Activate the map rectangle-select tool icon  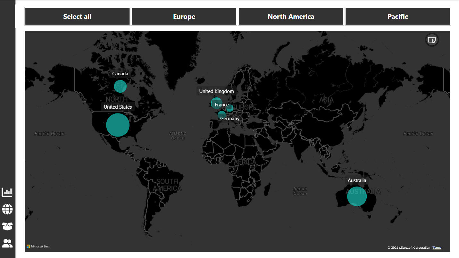pyautogui.click(x=432, y=40)
